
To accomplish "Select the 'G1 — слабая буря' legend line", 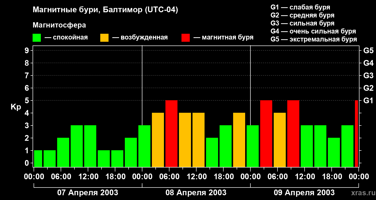I will 300,7.
